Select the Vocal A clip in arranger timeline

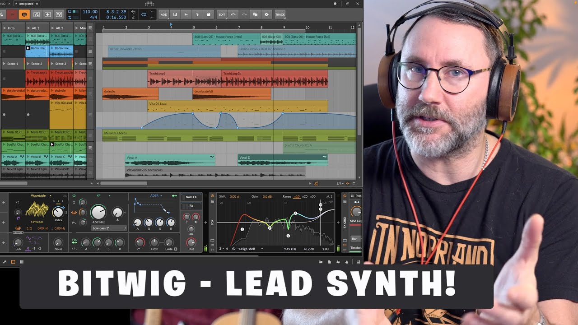click(x=170, y=160)
